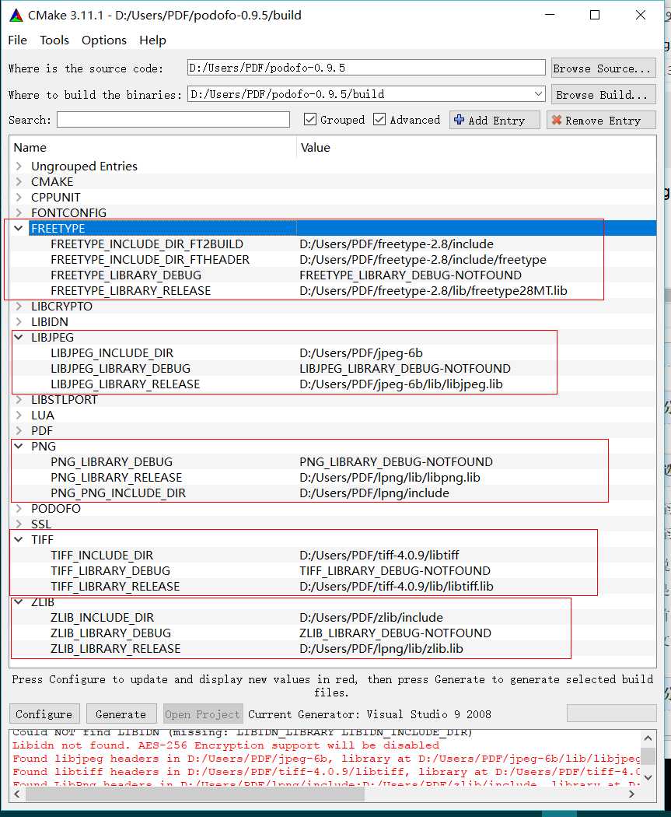Image resolution: width=671 pixels, height=817 pixels.
Task: Expand the PDF group
Action: point(19,431)
